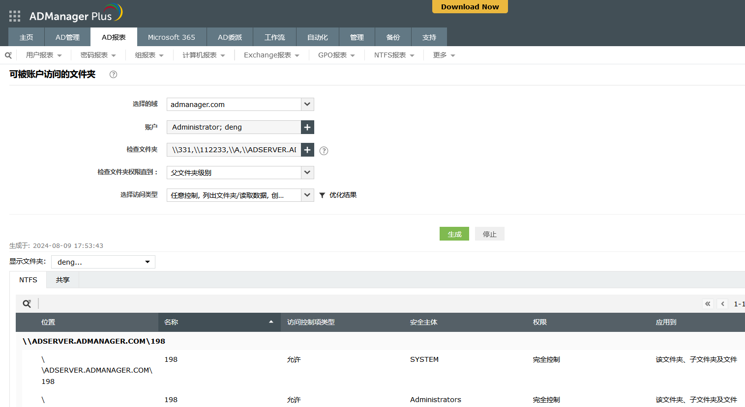Open the 检查文件夹权限直到 level dropdown
This screenshot has height=407, width=745.
tap(307, 172)
